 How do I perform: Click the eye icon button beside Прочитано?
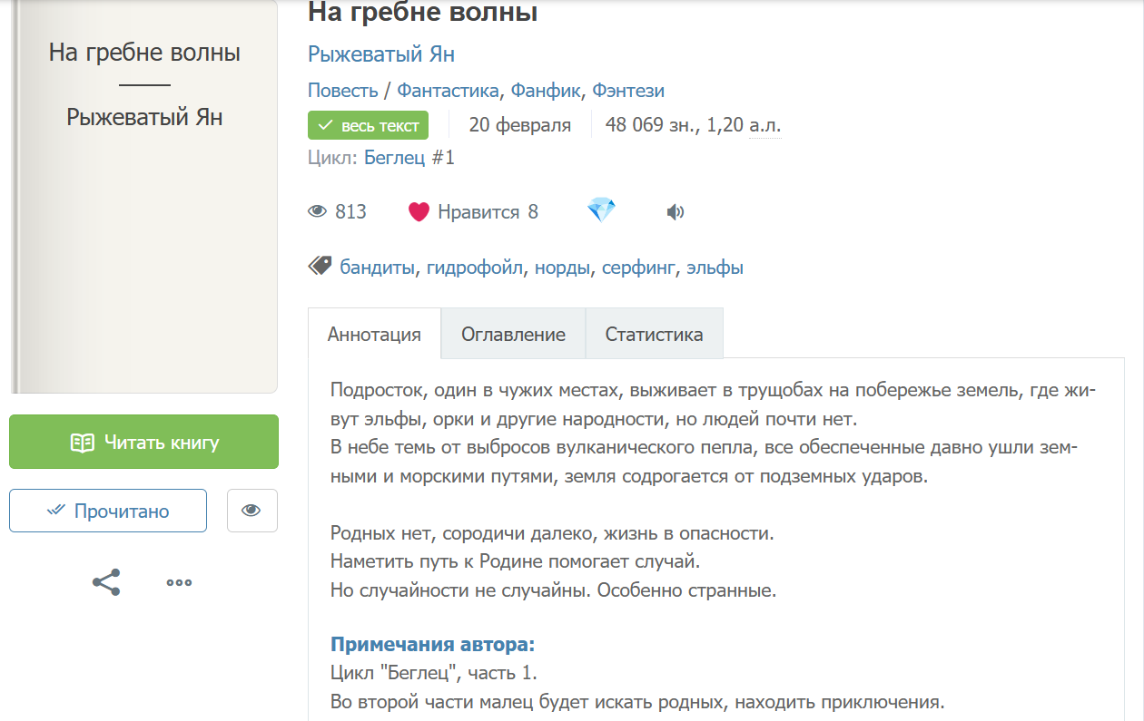tap(251, 511)
